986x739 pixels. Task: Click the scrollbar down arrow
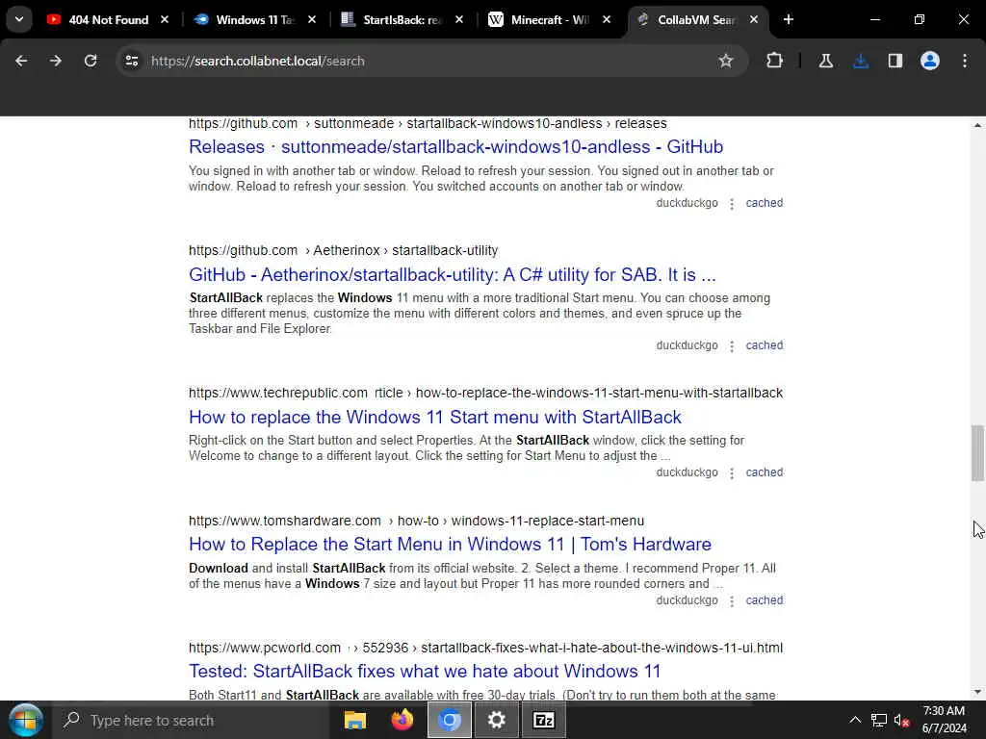pos(977,692)
